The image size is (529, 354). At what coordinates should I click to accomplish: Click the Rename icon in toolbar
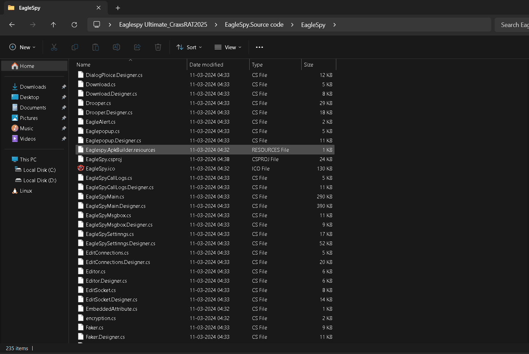(116, 47)
